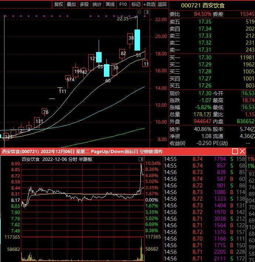Click the 委差 15345 value
255x262 pixels.
click(247, 14)
